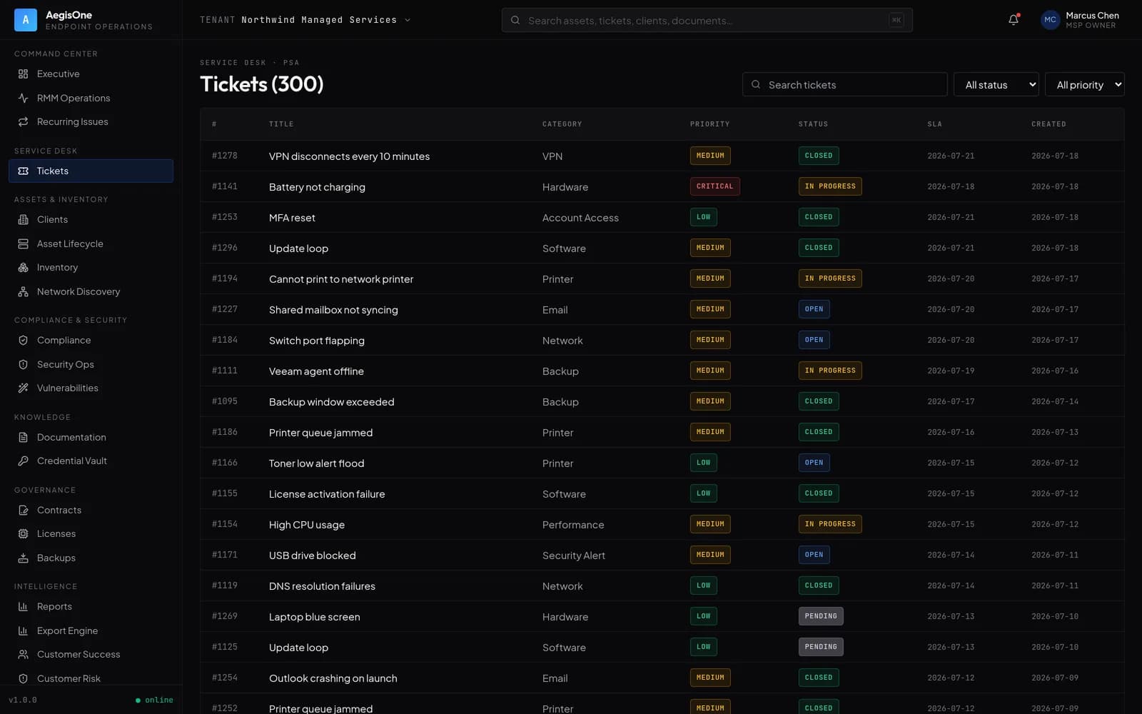The image size is (1142, 714).
Task: Click the Security Ops shield icon
Action: 23,365
